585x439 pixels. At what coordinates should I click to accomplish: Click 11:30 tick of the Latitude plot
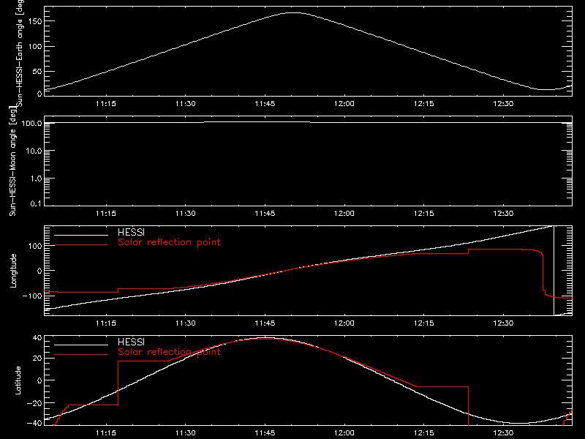[x=186, y=433]
